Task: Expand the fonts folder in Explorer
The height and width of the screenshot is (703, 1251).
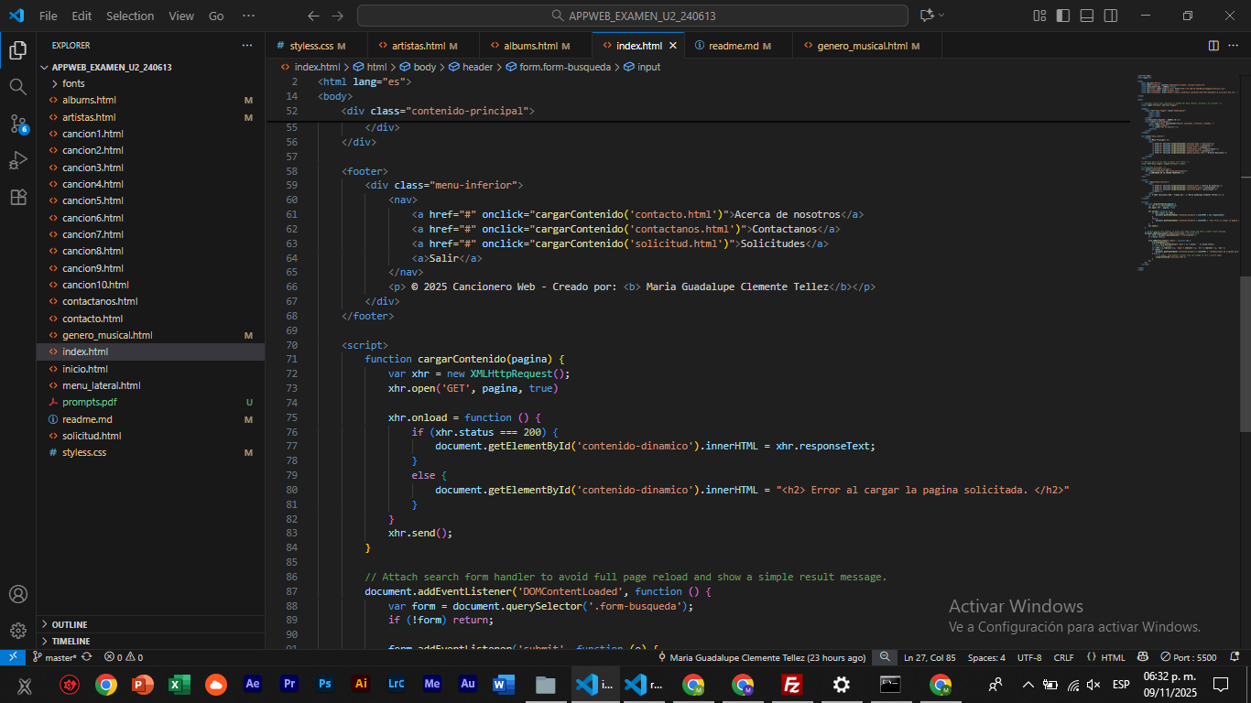Action: tap(73, 83)
